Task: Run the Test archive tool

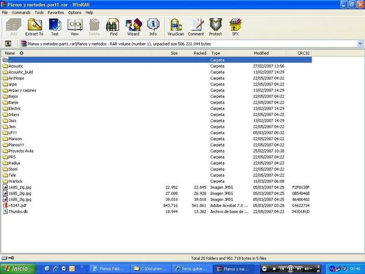Action: [x=55, y=27]
